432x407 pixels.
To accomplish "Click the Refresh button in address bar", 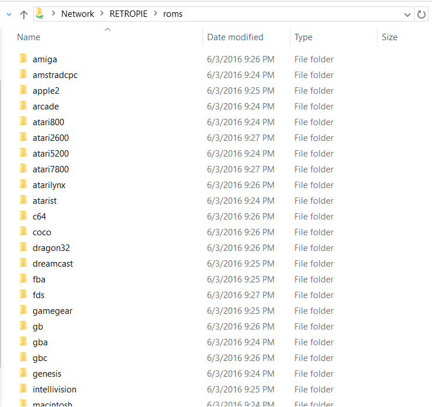I will point(422,15).
